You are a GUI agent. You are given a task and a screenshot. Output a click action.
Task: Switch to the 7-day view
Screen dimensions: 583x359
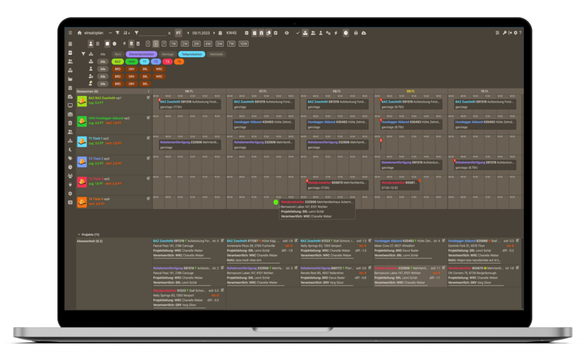(x=164, y=43)
